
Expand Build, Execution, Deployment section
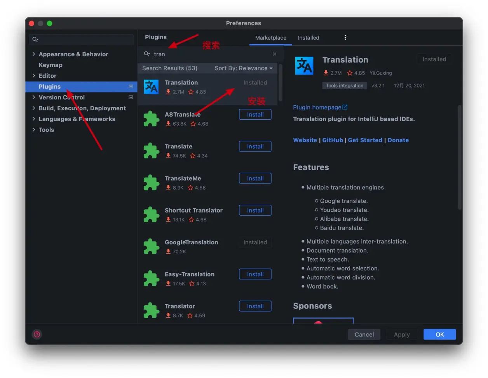34,108
